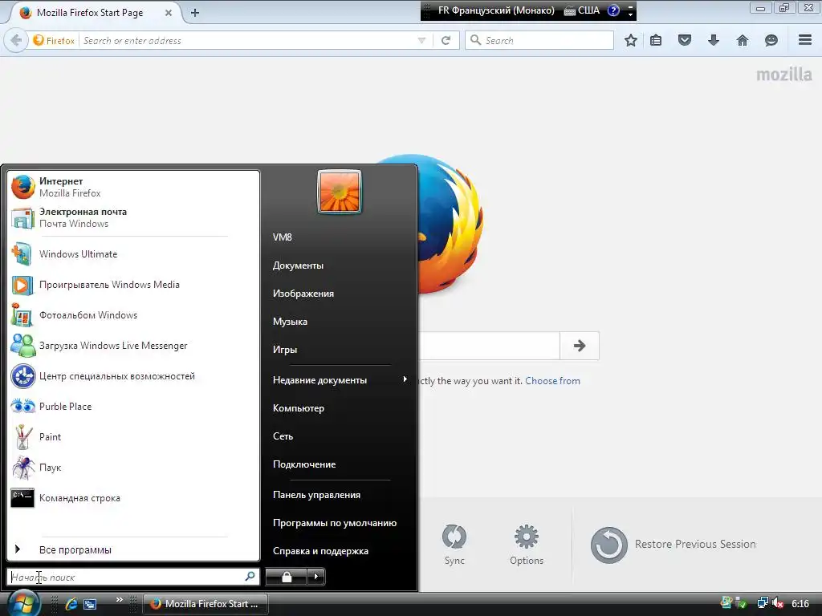The image size is (822, 616).
Task: Click the Firefox address bar field
Action: [x=247, y=40]
